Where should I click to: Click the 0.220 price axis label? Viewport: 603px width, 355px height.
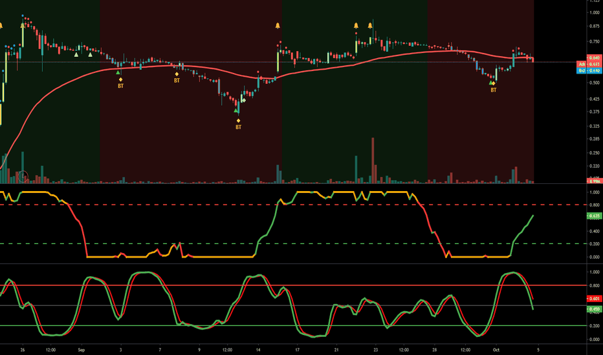(x=595, y=166)
